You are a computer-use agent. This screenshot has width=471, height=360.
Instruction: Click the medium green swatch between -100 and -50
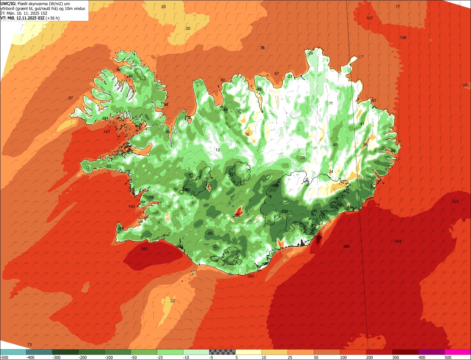pos(118,352)
